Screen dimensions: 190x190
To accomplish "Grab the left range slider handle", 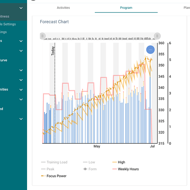I will coord(43,36).
